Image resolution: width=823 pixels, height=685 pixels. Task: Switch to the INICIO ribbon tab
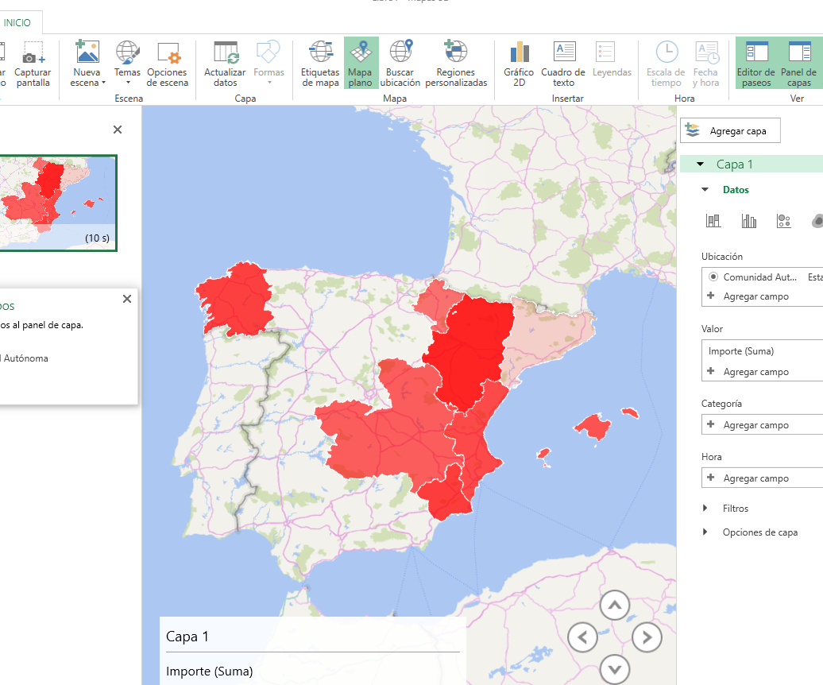[17, 23]
